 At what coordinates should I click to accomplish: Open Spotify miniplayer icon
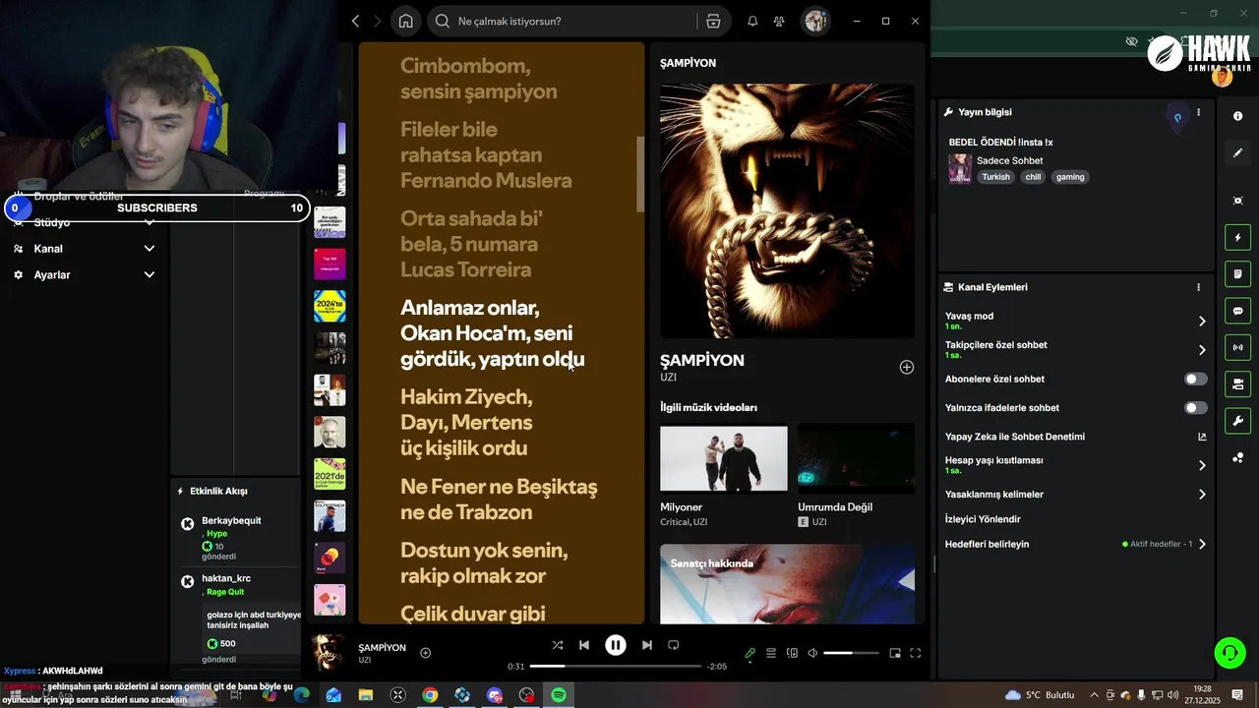pos(895,653)
